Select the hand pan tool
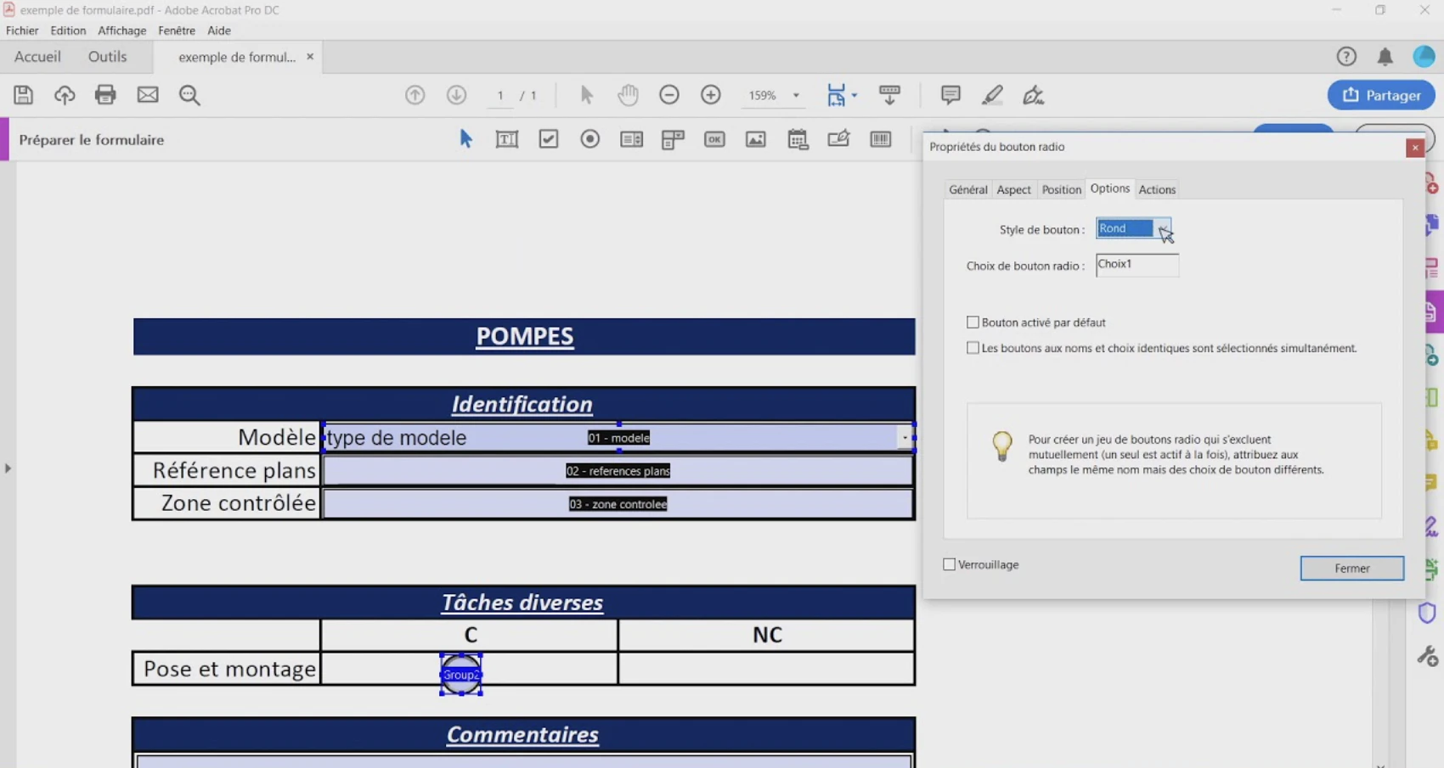Screen dimensions: 1444x768 (x=628, y=95)
